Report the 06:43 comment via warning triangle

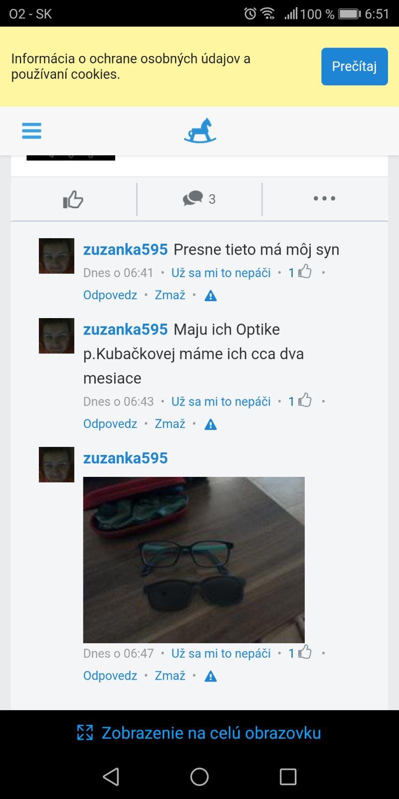pyautogui.click(x=211, y=424)
